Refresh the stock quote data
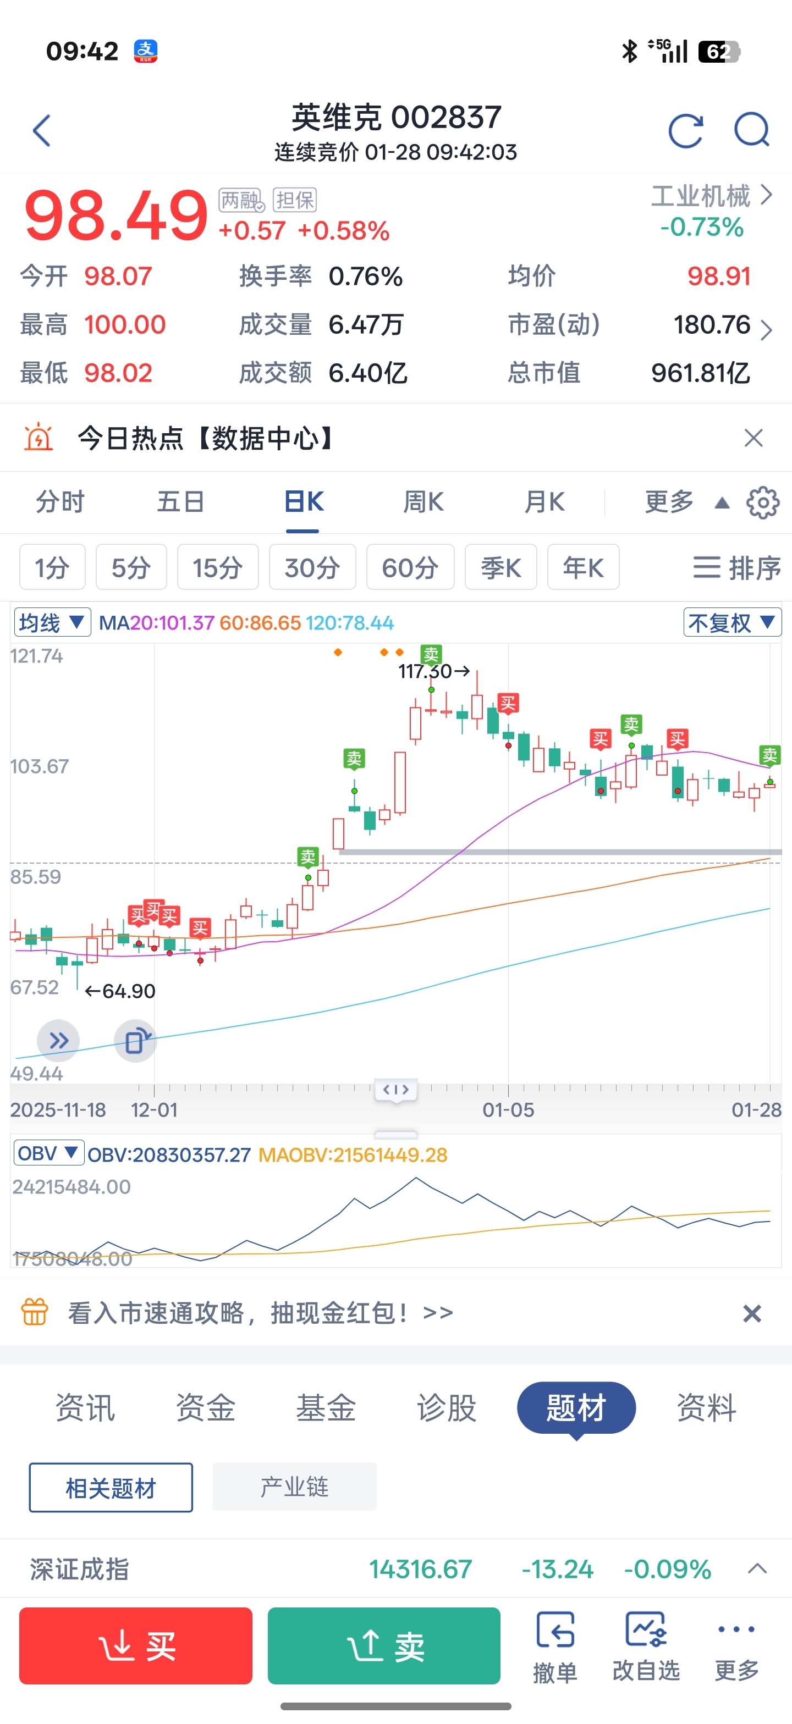Image resolution: width=792 pixels, height=1724 pixels. point(685,130)
